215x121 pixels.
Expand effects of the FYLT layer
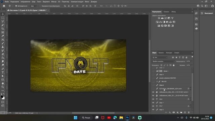click(190, 106)
